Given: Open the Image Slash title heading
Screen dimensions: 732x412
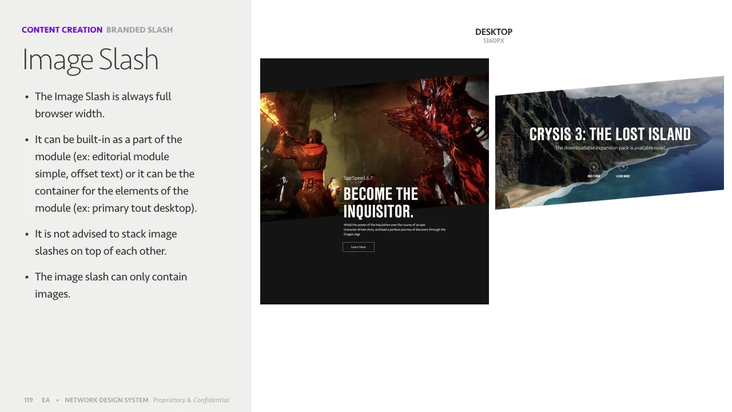Looking at the screenshot, I should [90, 59].
